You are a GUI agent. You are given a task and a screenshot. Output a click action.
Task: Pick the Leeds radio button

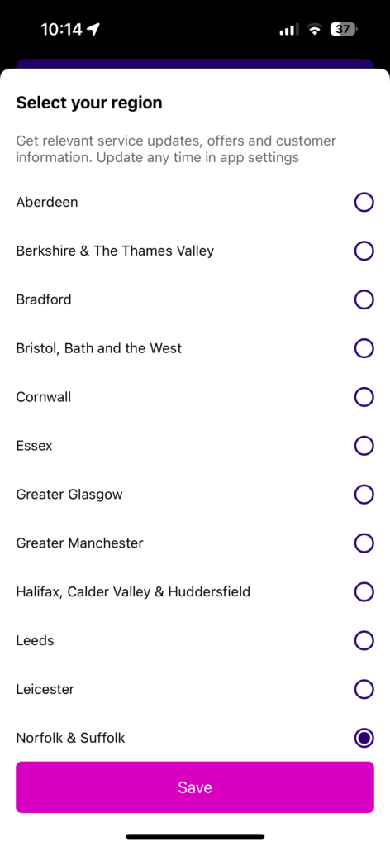tap(364, 641)
